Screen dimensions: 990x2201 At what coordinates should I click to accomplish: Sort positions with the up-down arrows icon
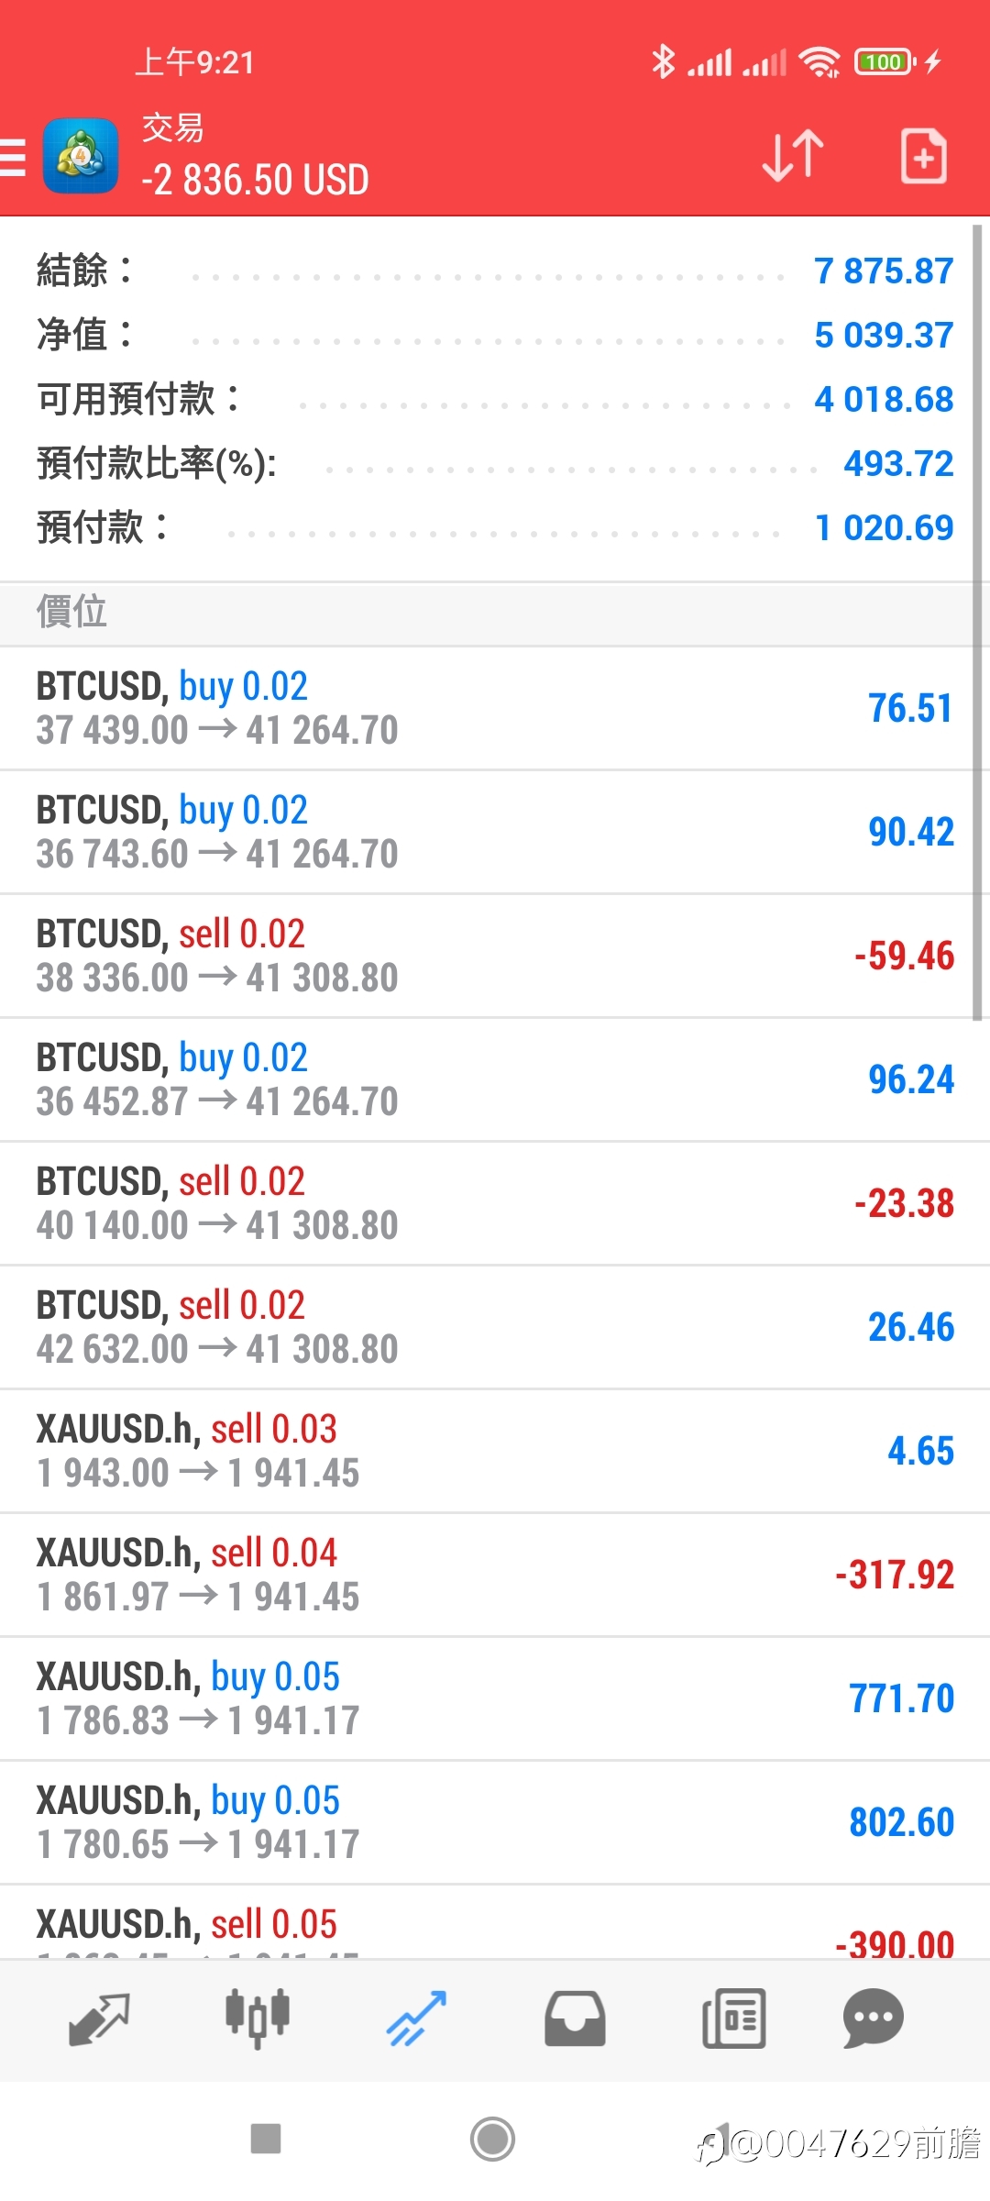pyautogui.click(x=793, y=155)
